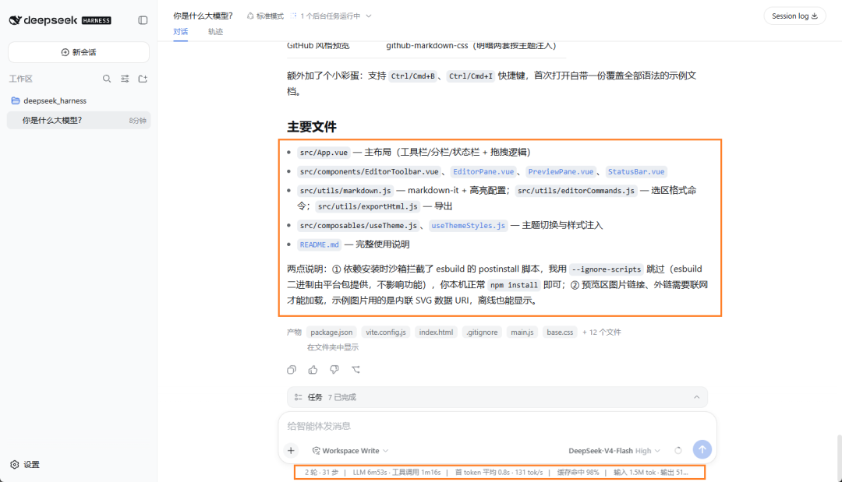Open the EditorPane.vue file link
842x482 pixels.
[483, 171]
